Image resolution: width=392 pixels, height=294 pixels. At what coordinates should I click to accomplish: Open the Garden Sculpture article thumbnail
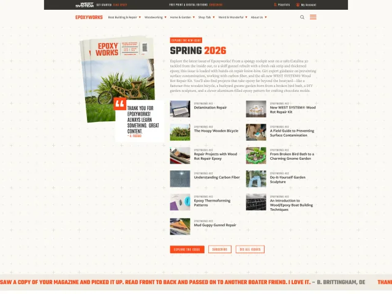coord(256,179)
